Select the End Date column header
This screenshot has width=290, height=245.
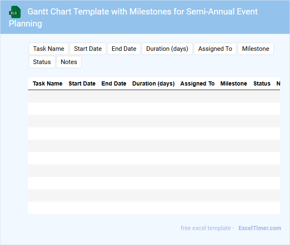[114, 83]
